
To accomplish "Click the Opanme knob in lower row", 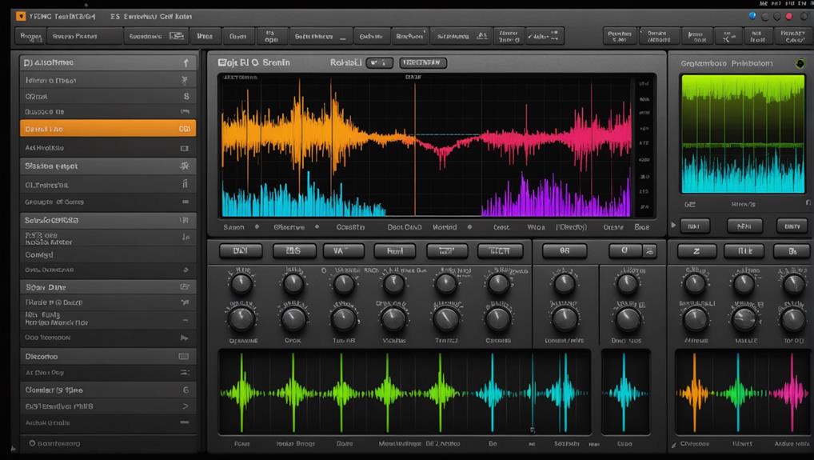I will (241, 318).
